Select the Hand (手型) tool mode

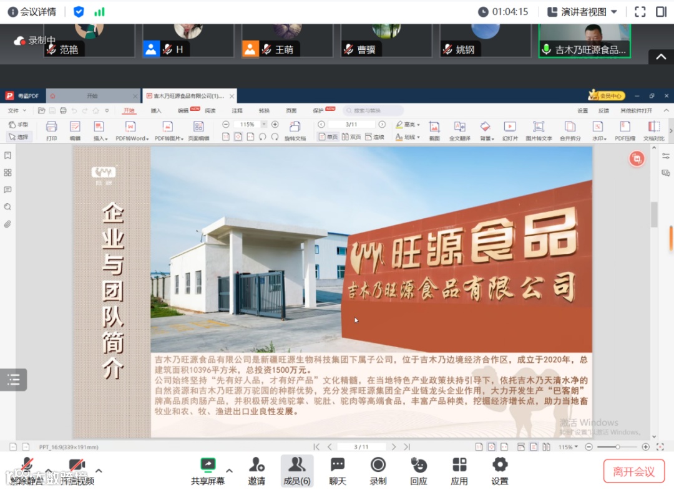click(19, 125)
